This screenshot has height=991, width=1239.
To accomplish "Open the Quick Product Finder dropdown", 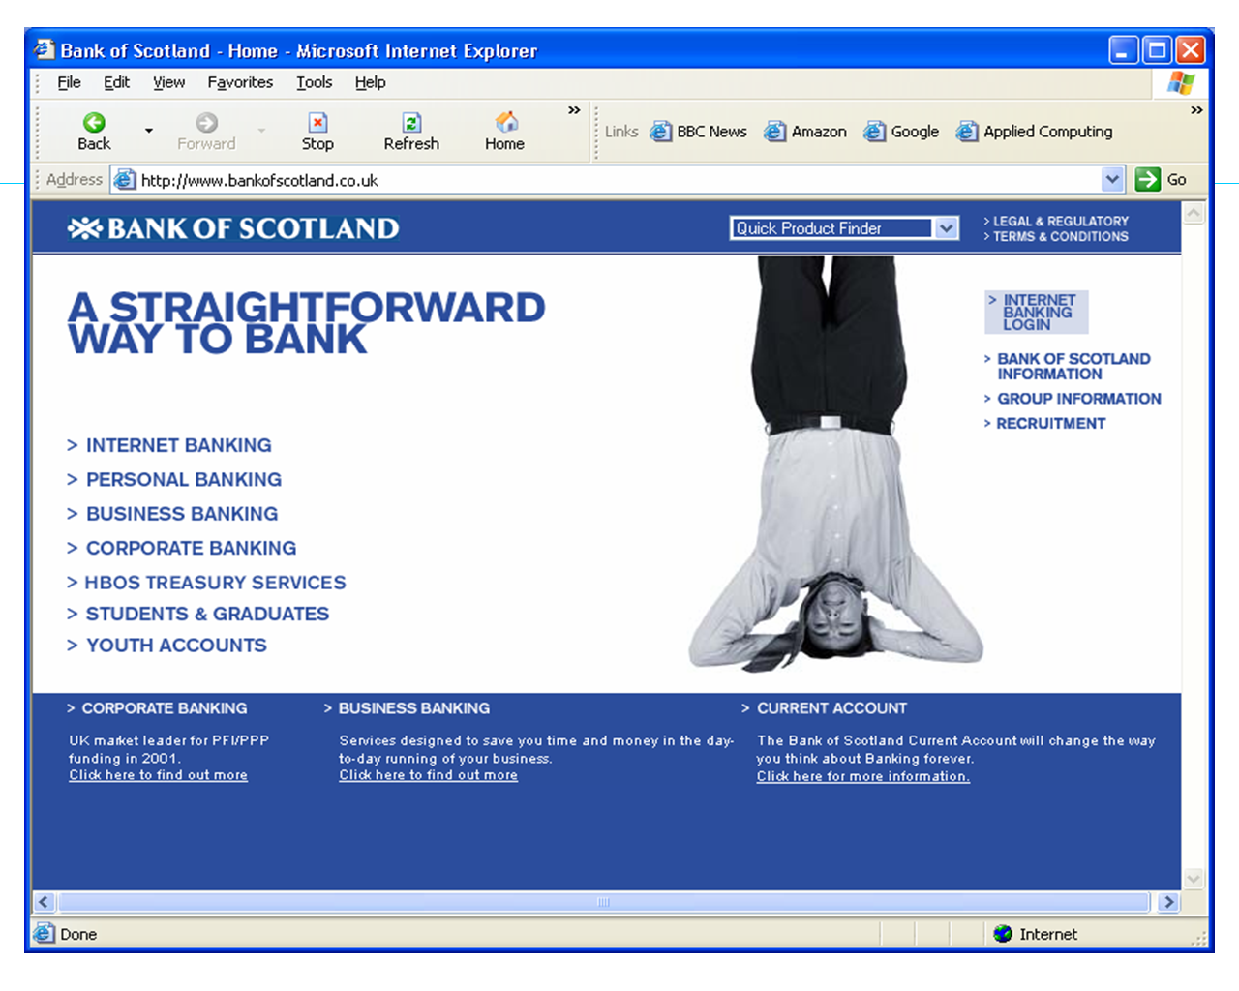I will [x=844, y=228].
